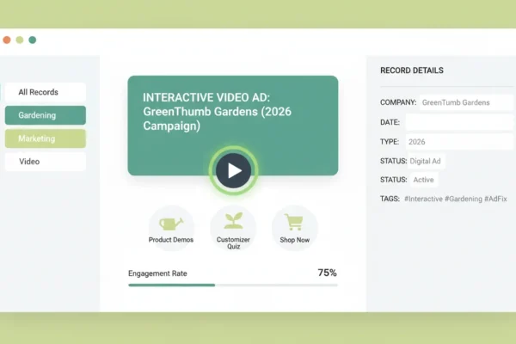Viewport: 516px width, 344px height.
Task: Click the Engagement Rate progress bar
Action: tap(233, 285)
